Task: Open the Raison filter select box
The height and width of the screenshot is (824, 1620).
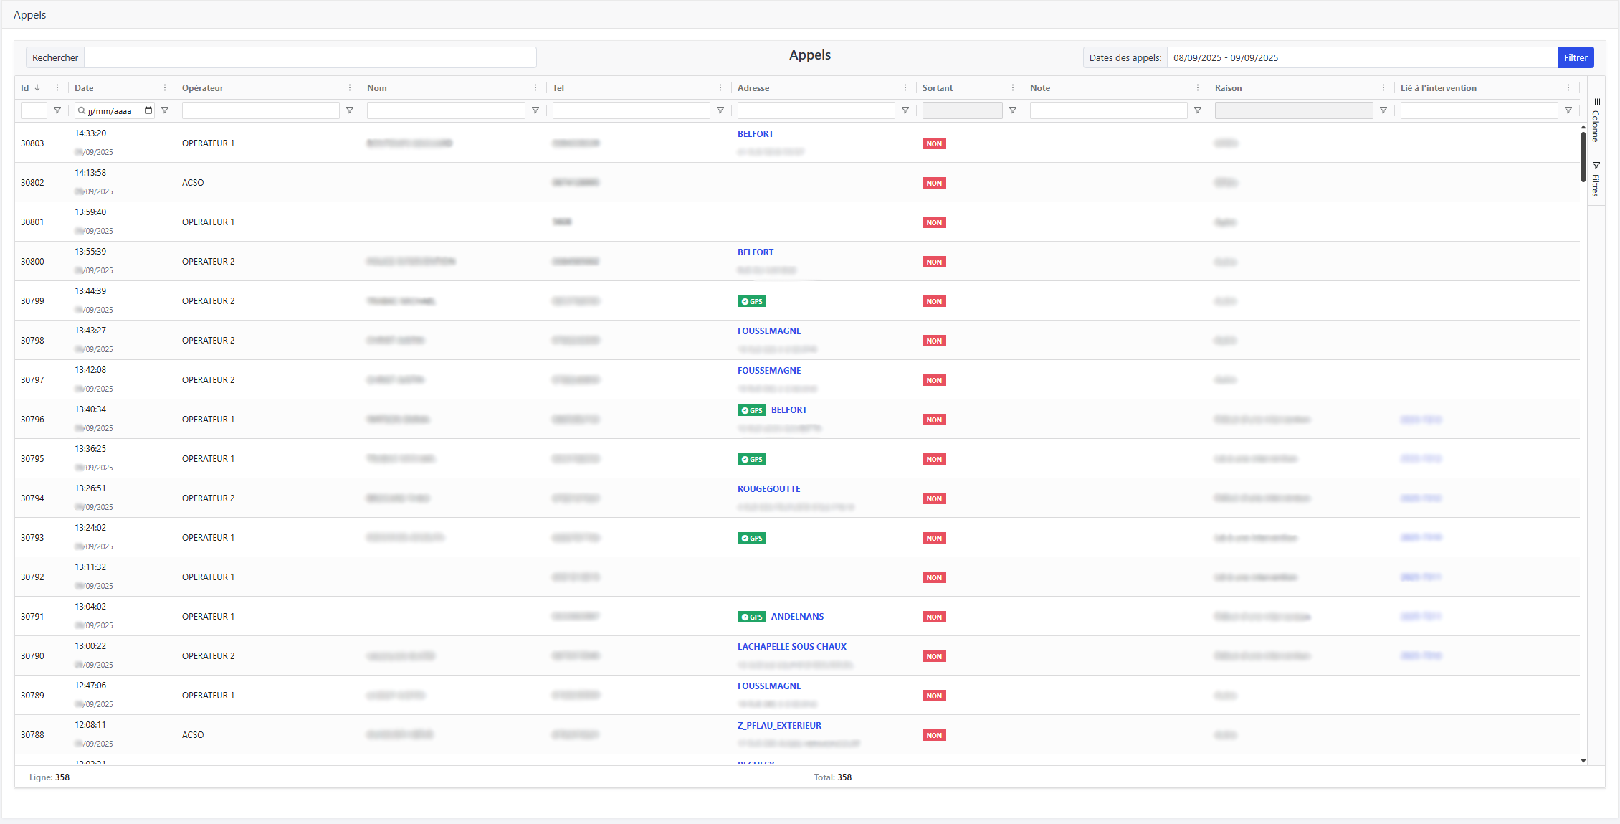Action: [1293, 110]
